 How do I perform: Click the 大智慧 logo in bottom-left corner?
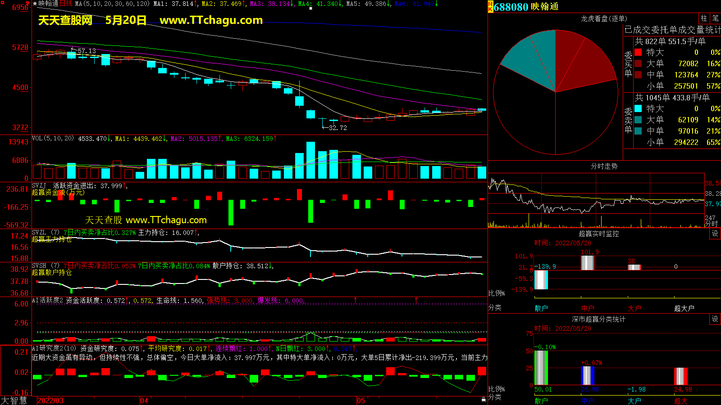pos(14,400)
